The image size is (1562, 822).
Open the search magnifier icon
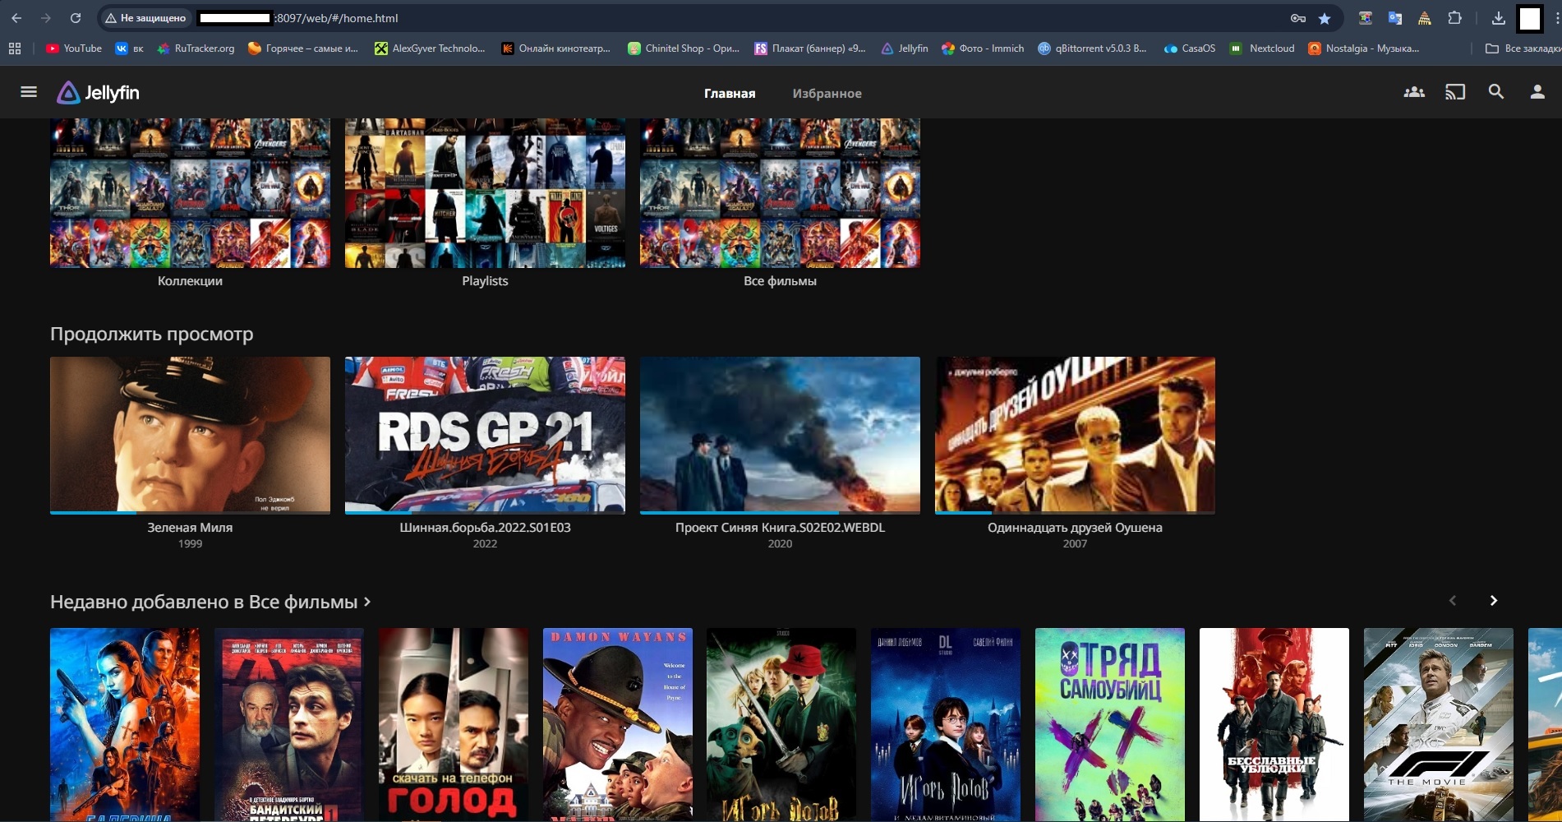pyautogui.click(x=1496, y=92)
